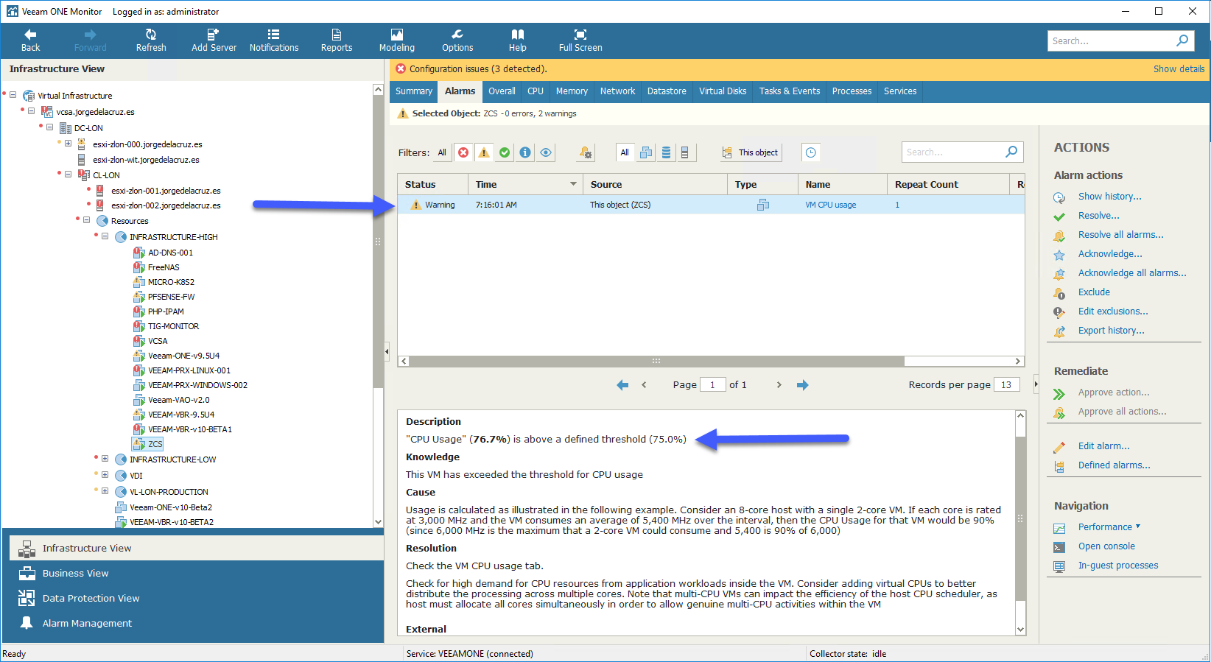This screenshot has height=662, width=1211.
Task: Open the Performance navigation dropdown
Action: tap(1109, 527)
